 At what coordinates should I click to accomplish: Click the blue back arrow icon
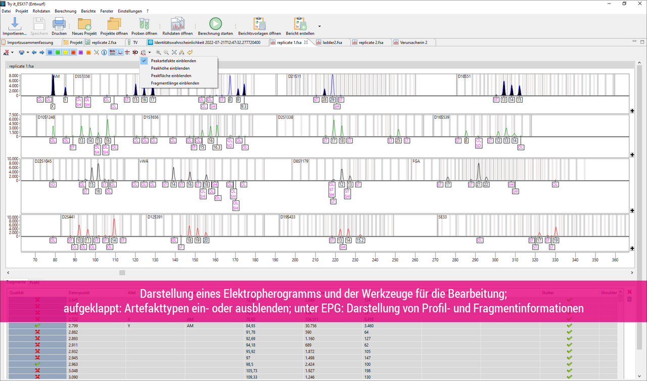click(x=34, y=52)
